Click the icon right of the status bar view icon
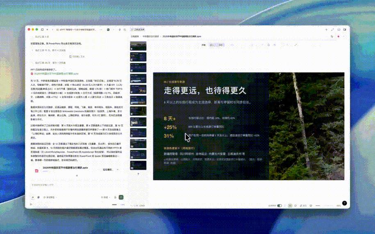Screen dimensions: 375x234 click(295, 206)
